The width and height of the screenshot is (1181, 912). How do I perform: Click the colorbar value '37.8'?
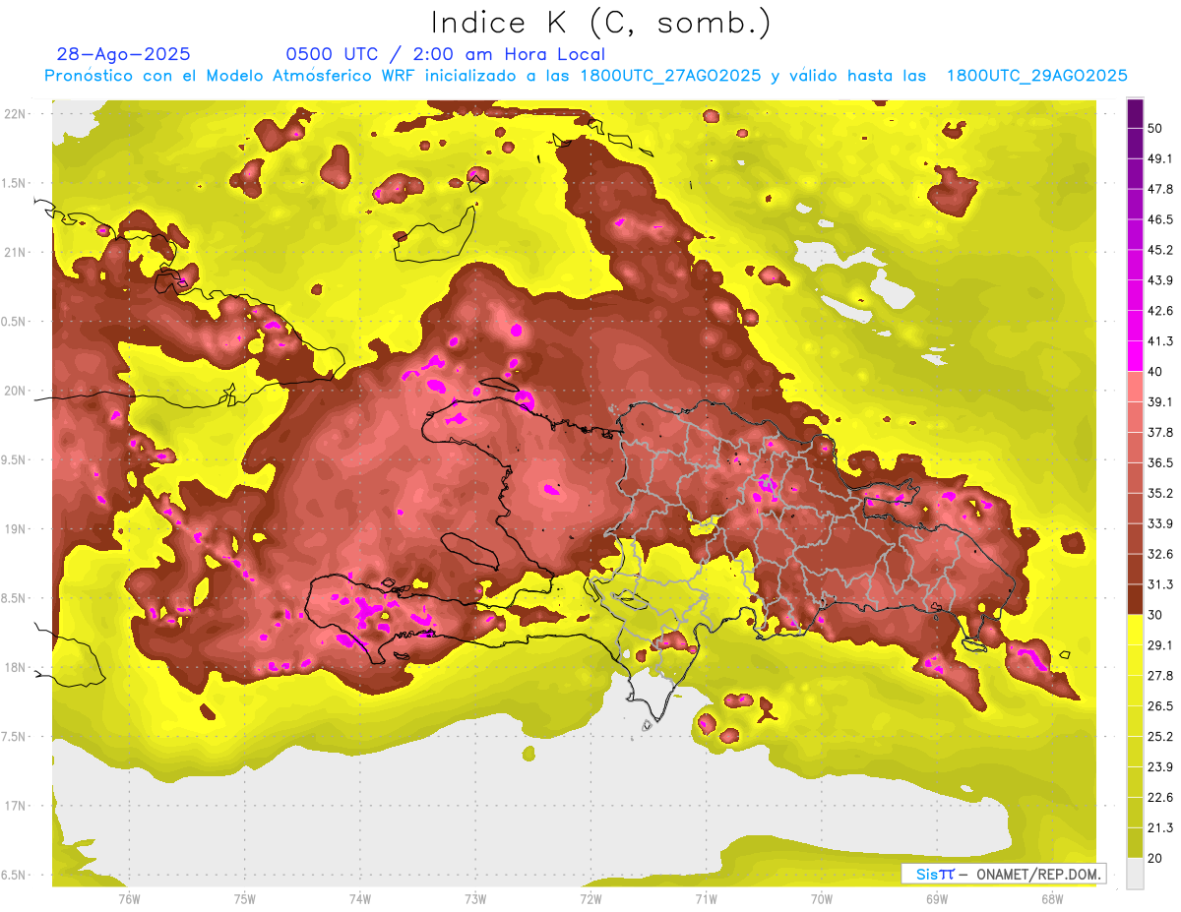[x=1159, y=433]
